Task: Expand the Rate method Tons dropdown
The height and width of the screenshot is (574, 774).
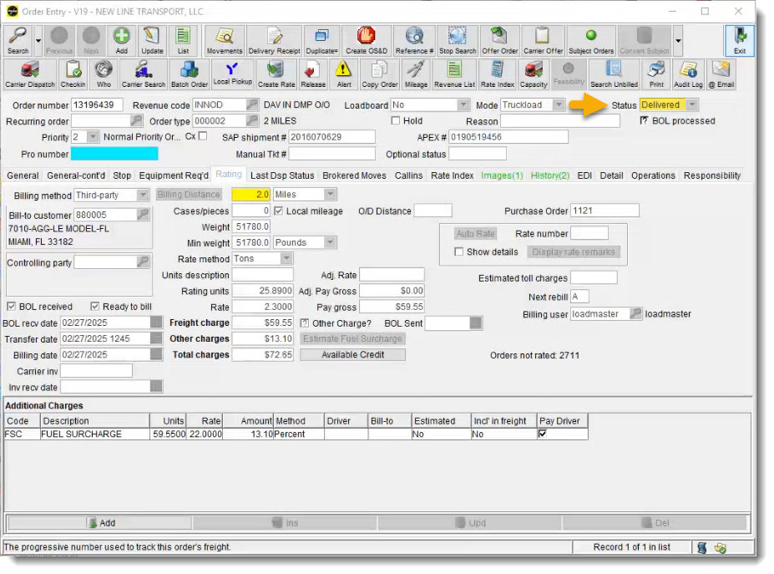Action: 286,258
